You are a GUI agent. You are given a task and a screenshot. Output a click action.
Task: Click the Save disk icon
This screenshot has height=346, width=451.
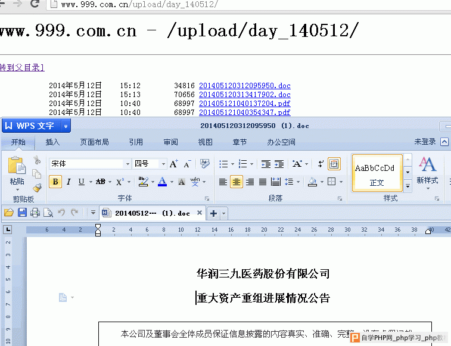22,213
